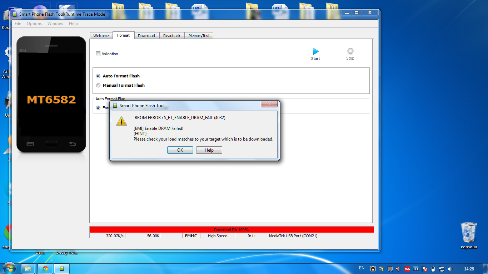The width and height of the screenshot is (488, 274).
Task: Click Smart Phone Flash Tool taskbar icon
Action: click(62, 269)
